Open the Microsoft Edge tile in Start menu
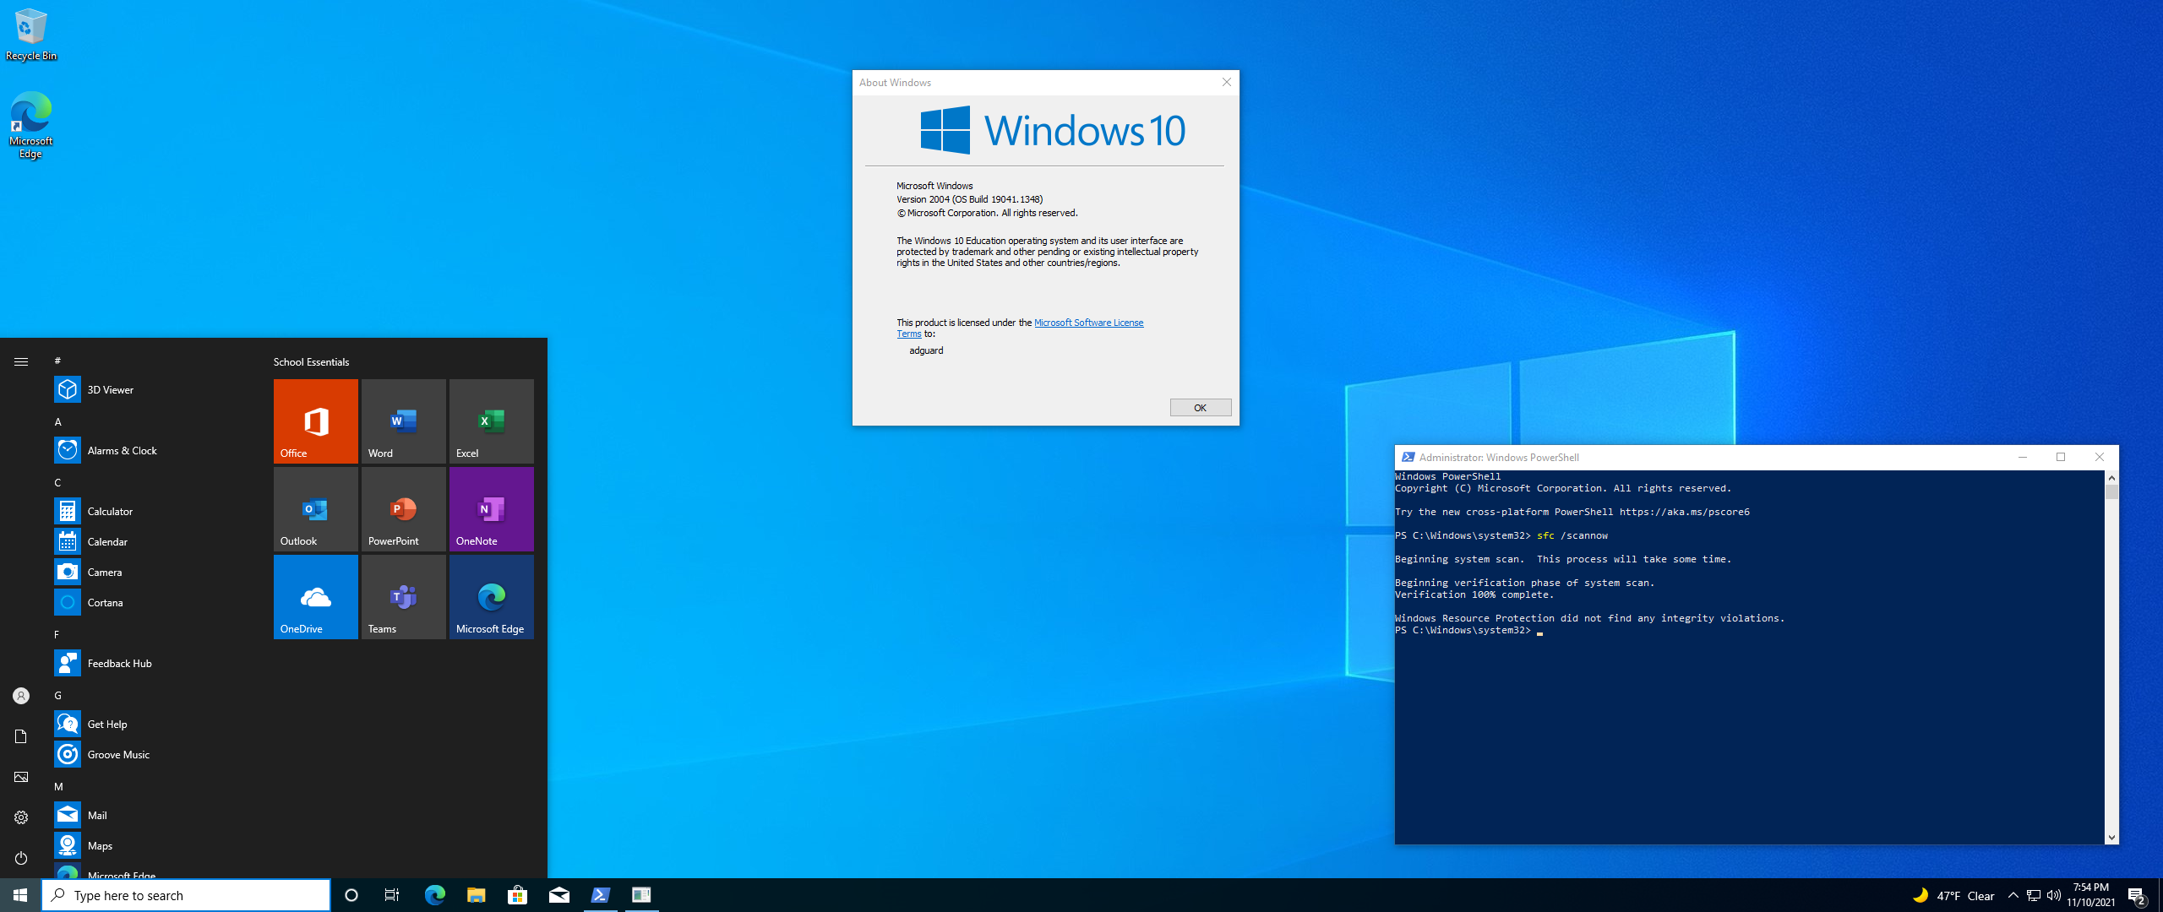 coord(492,596)
